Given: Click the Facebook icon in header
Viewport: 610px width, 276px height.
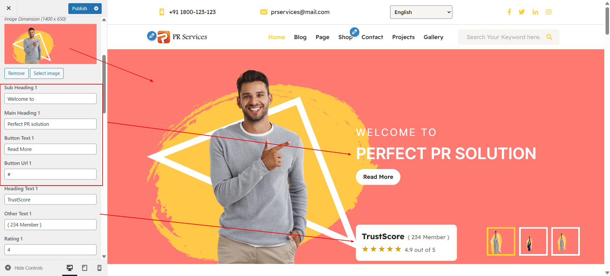Looking at the screenshot, I should [x=509, y=12].
